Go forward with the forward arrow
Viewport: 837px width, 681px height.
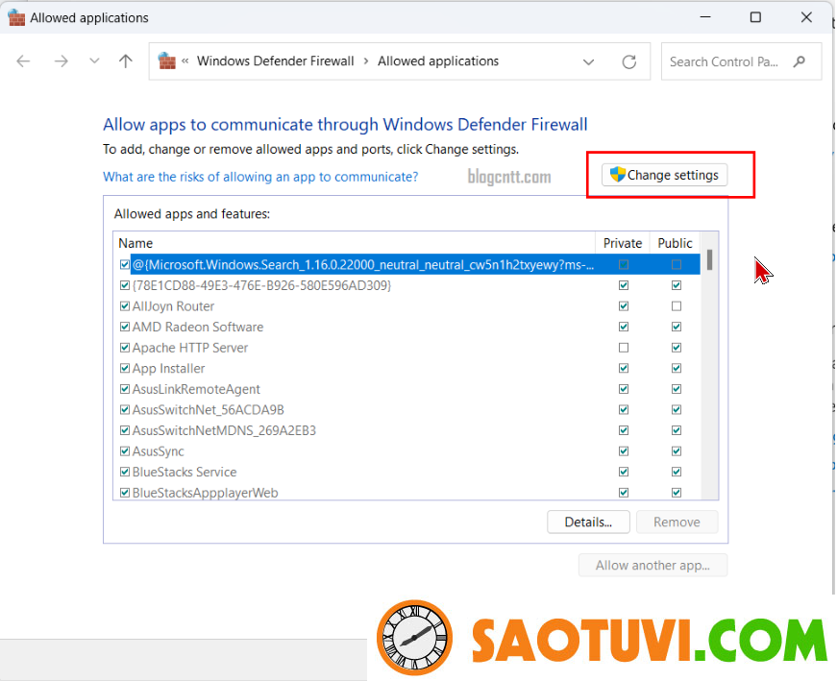coord(61,61)
